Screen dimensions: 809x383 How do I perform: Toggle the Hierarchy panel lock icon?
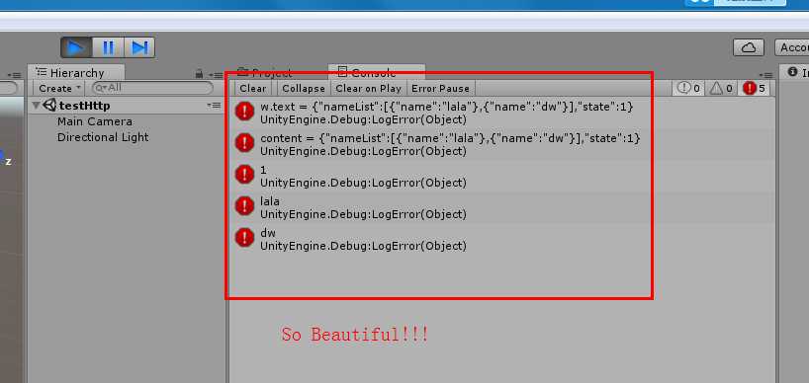(199, 74)
